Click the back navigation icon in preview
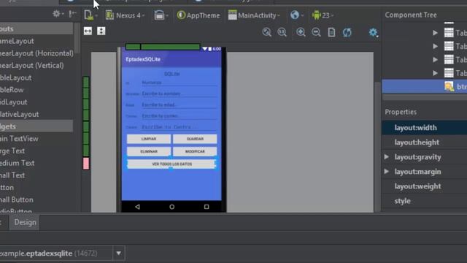Viewport: 467px width, 263px height. tap(137, 207)
